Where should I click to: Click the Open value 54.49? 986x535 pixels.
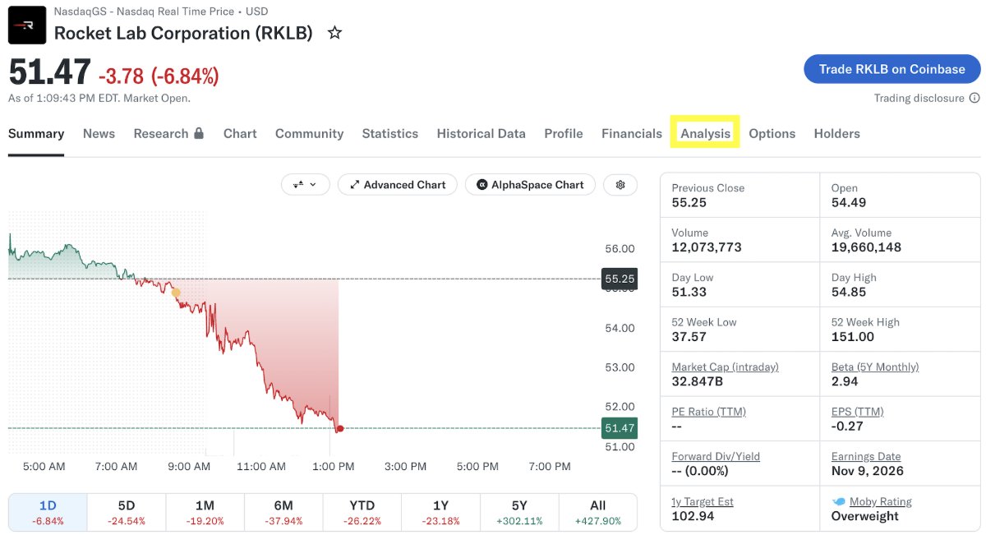click(849, 202)
